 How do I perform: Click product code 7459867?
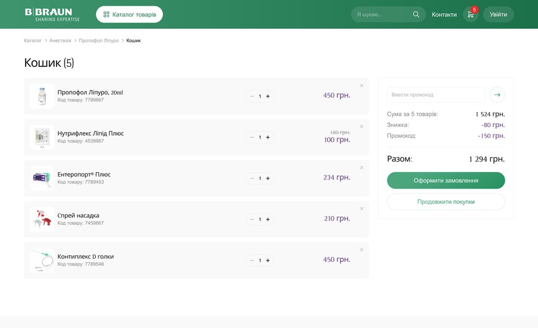(x=81, y=223)
